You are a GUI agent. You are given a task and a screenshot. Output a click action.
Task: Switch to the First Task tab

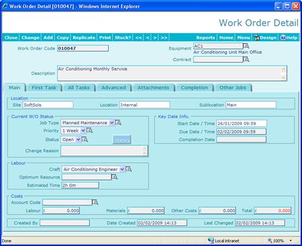click(x=44, y=88)
